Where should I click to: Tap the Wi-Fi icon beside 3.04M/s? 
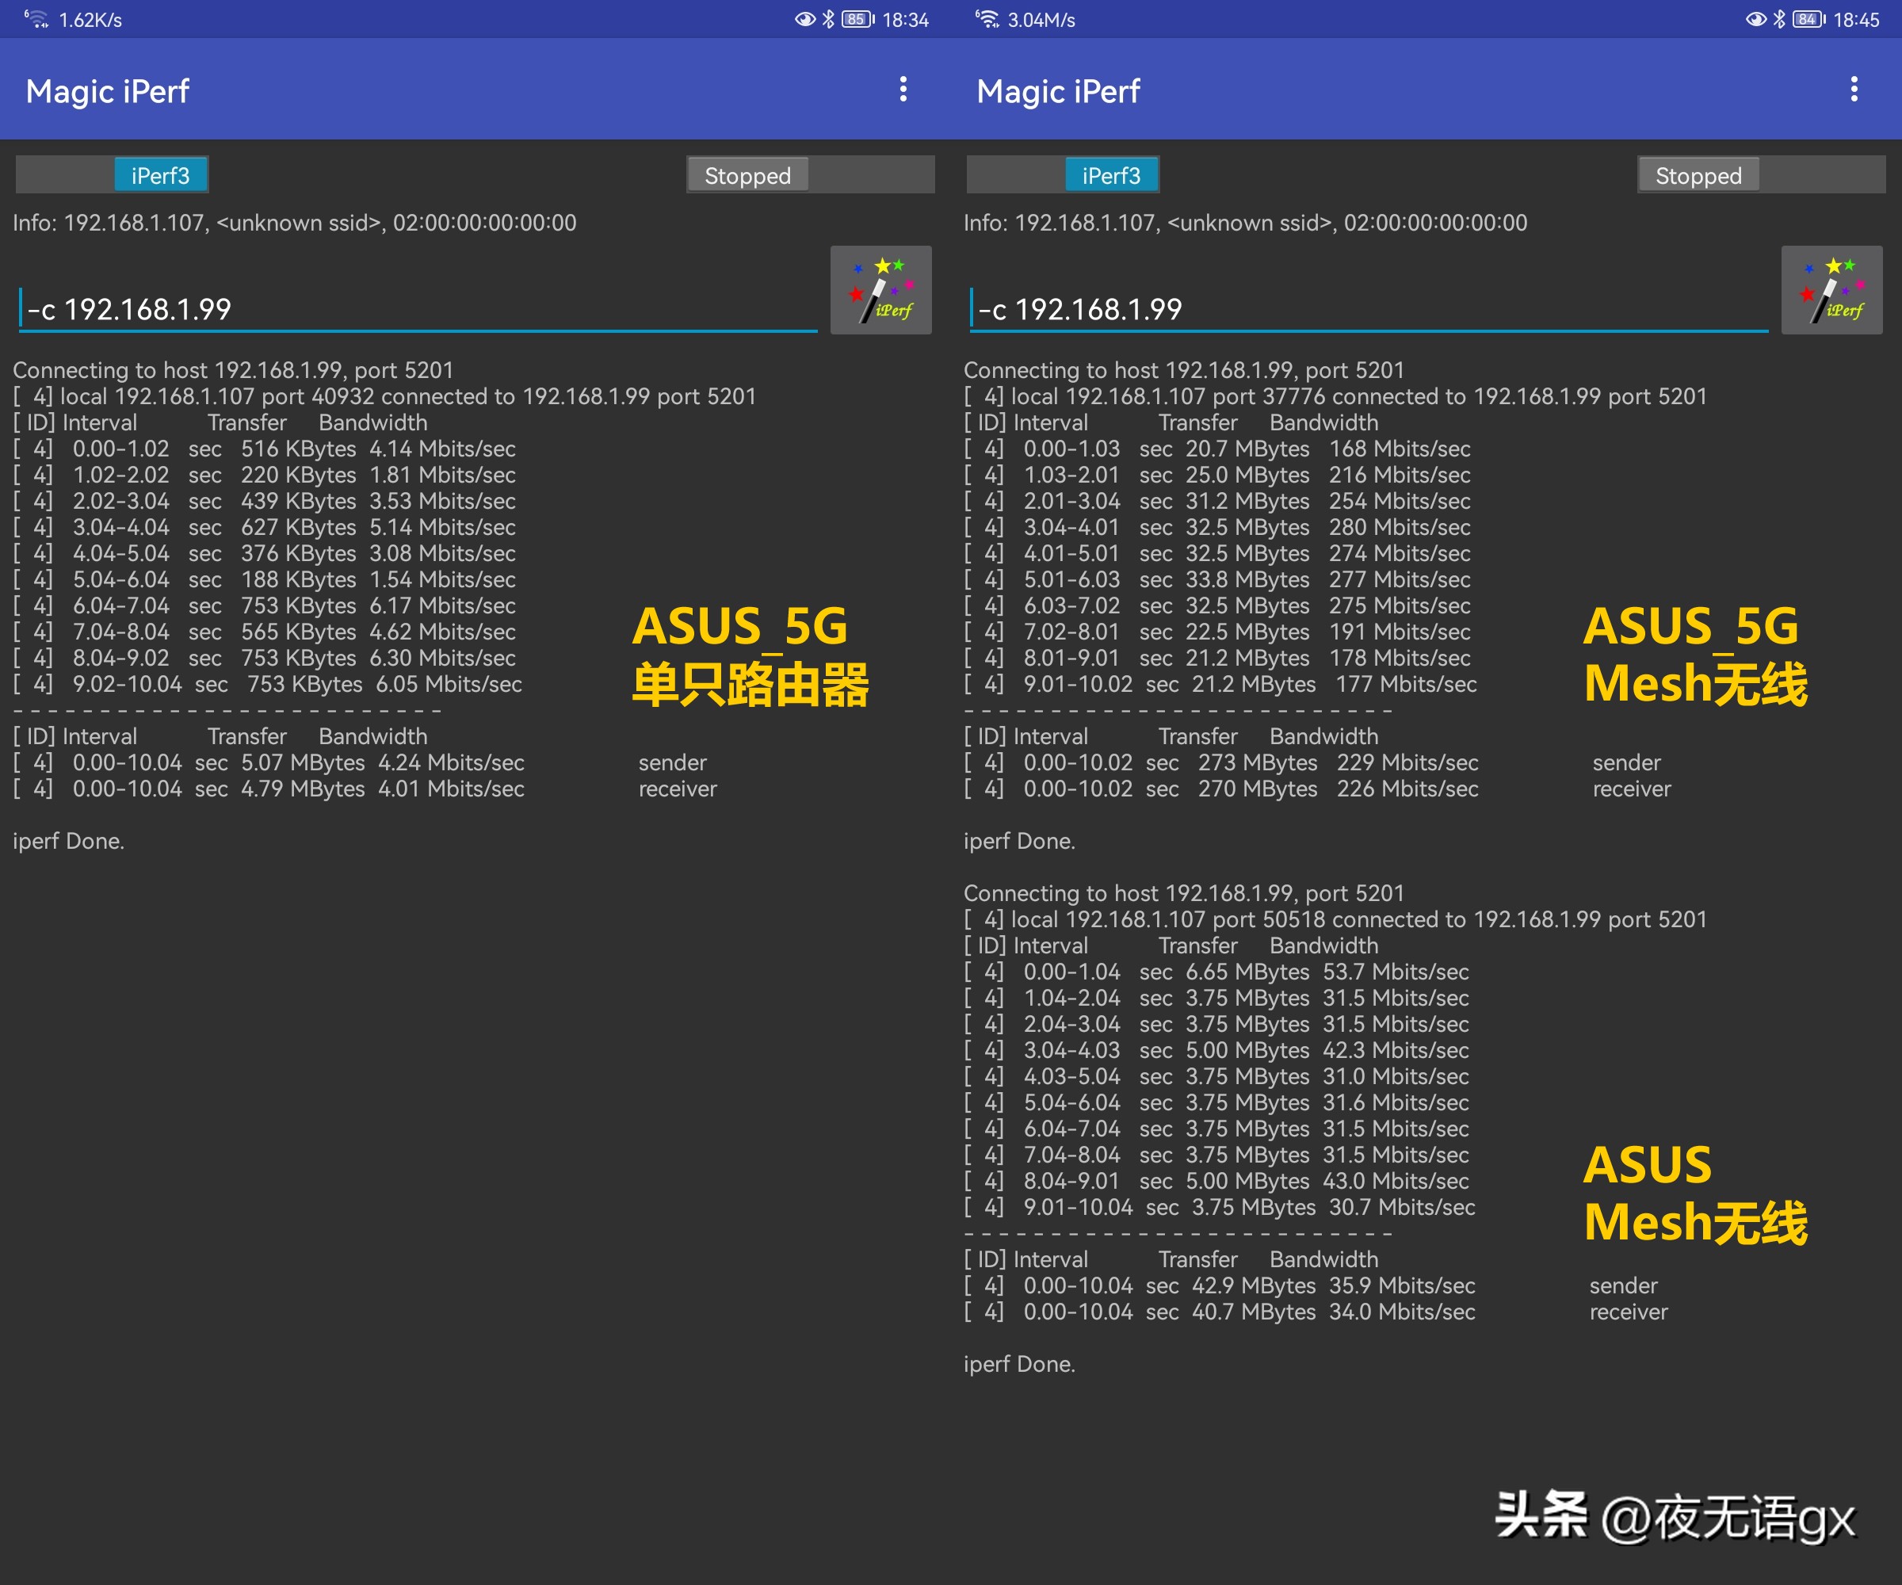point(987,19)
